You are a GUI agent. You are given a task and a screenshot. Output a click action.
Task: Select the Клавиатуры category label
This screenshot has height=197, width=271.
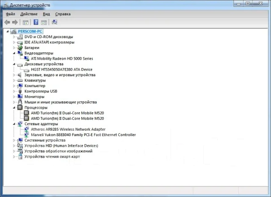[x=35, y=80]
